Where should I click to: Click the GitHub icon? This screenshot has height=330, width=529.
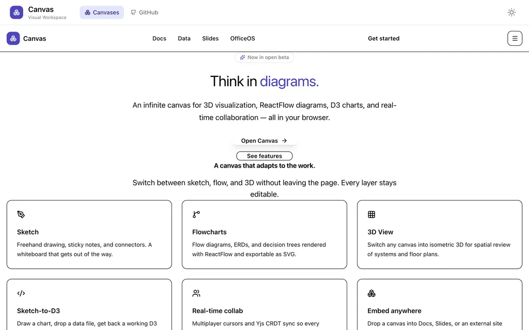point(133,12)
